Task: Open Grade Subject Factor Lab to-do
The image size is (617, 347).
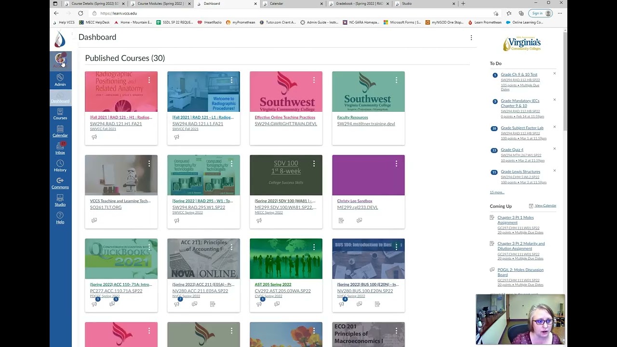Action: click(522, 128)
